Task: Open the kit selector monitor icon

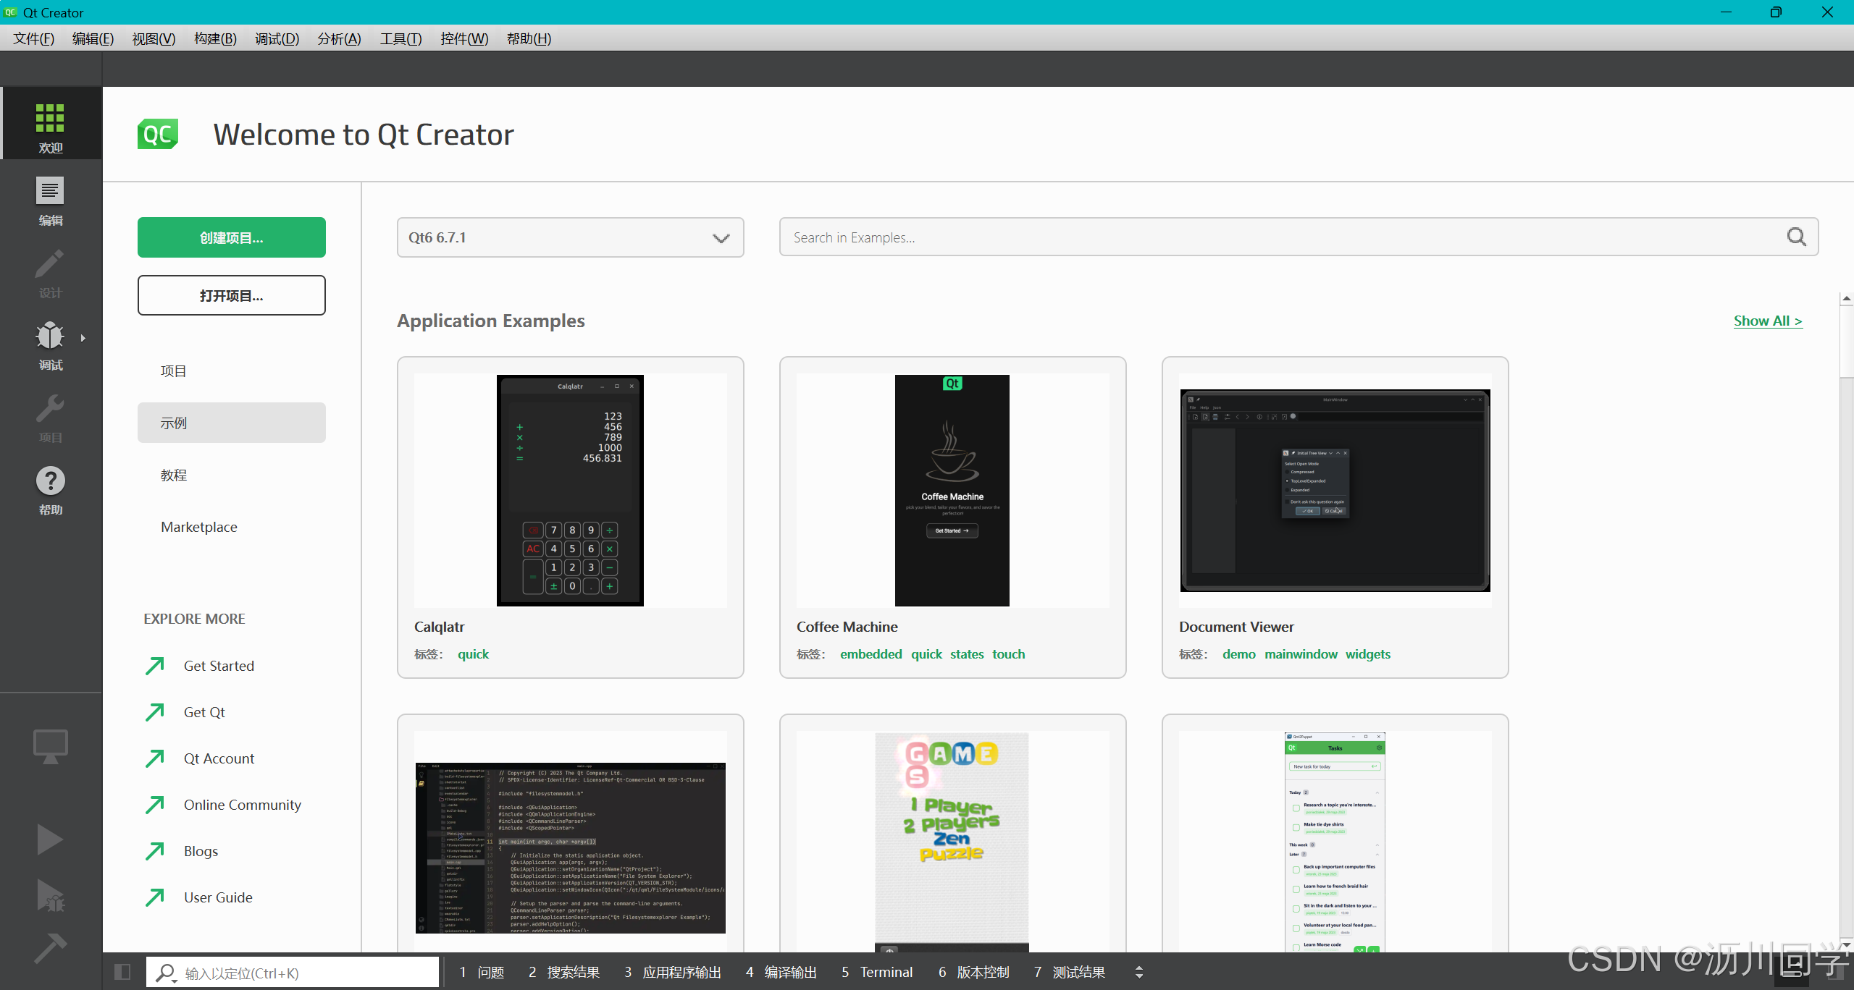Action: (x=51, y=745)
